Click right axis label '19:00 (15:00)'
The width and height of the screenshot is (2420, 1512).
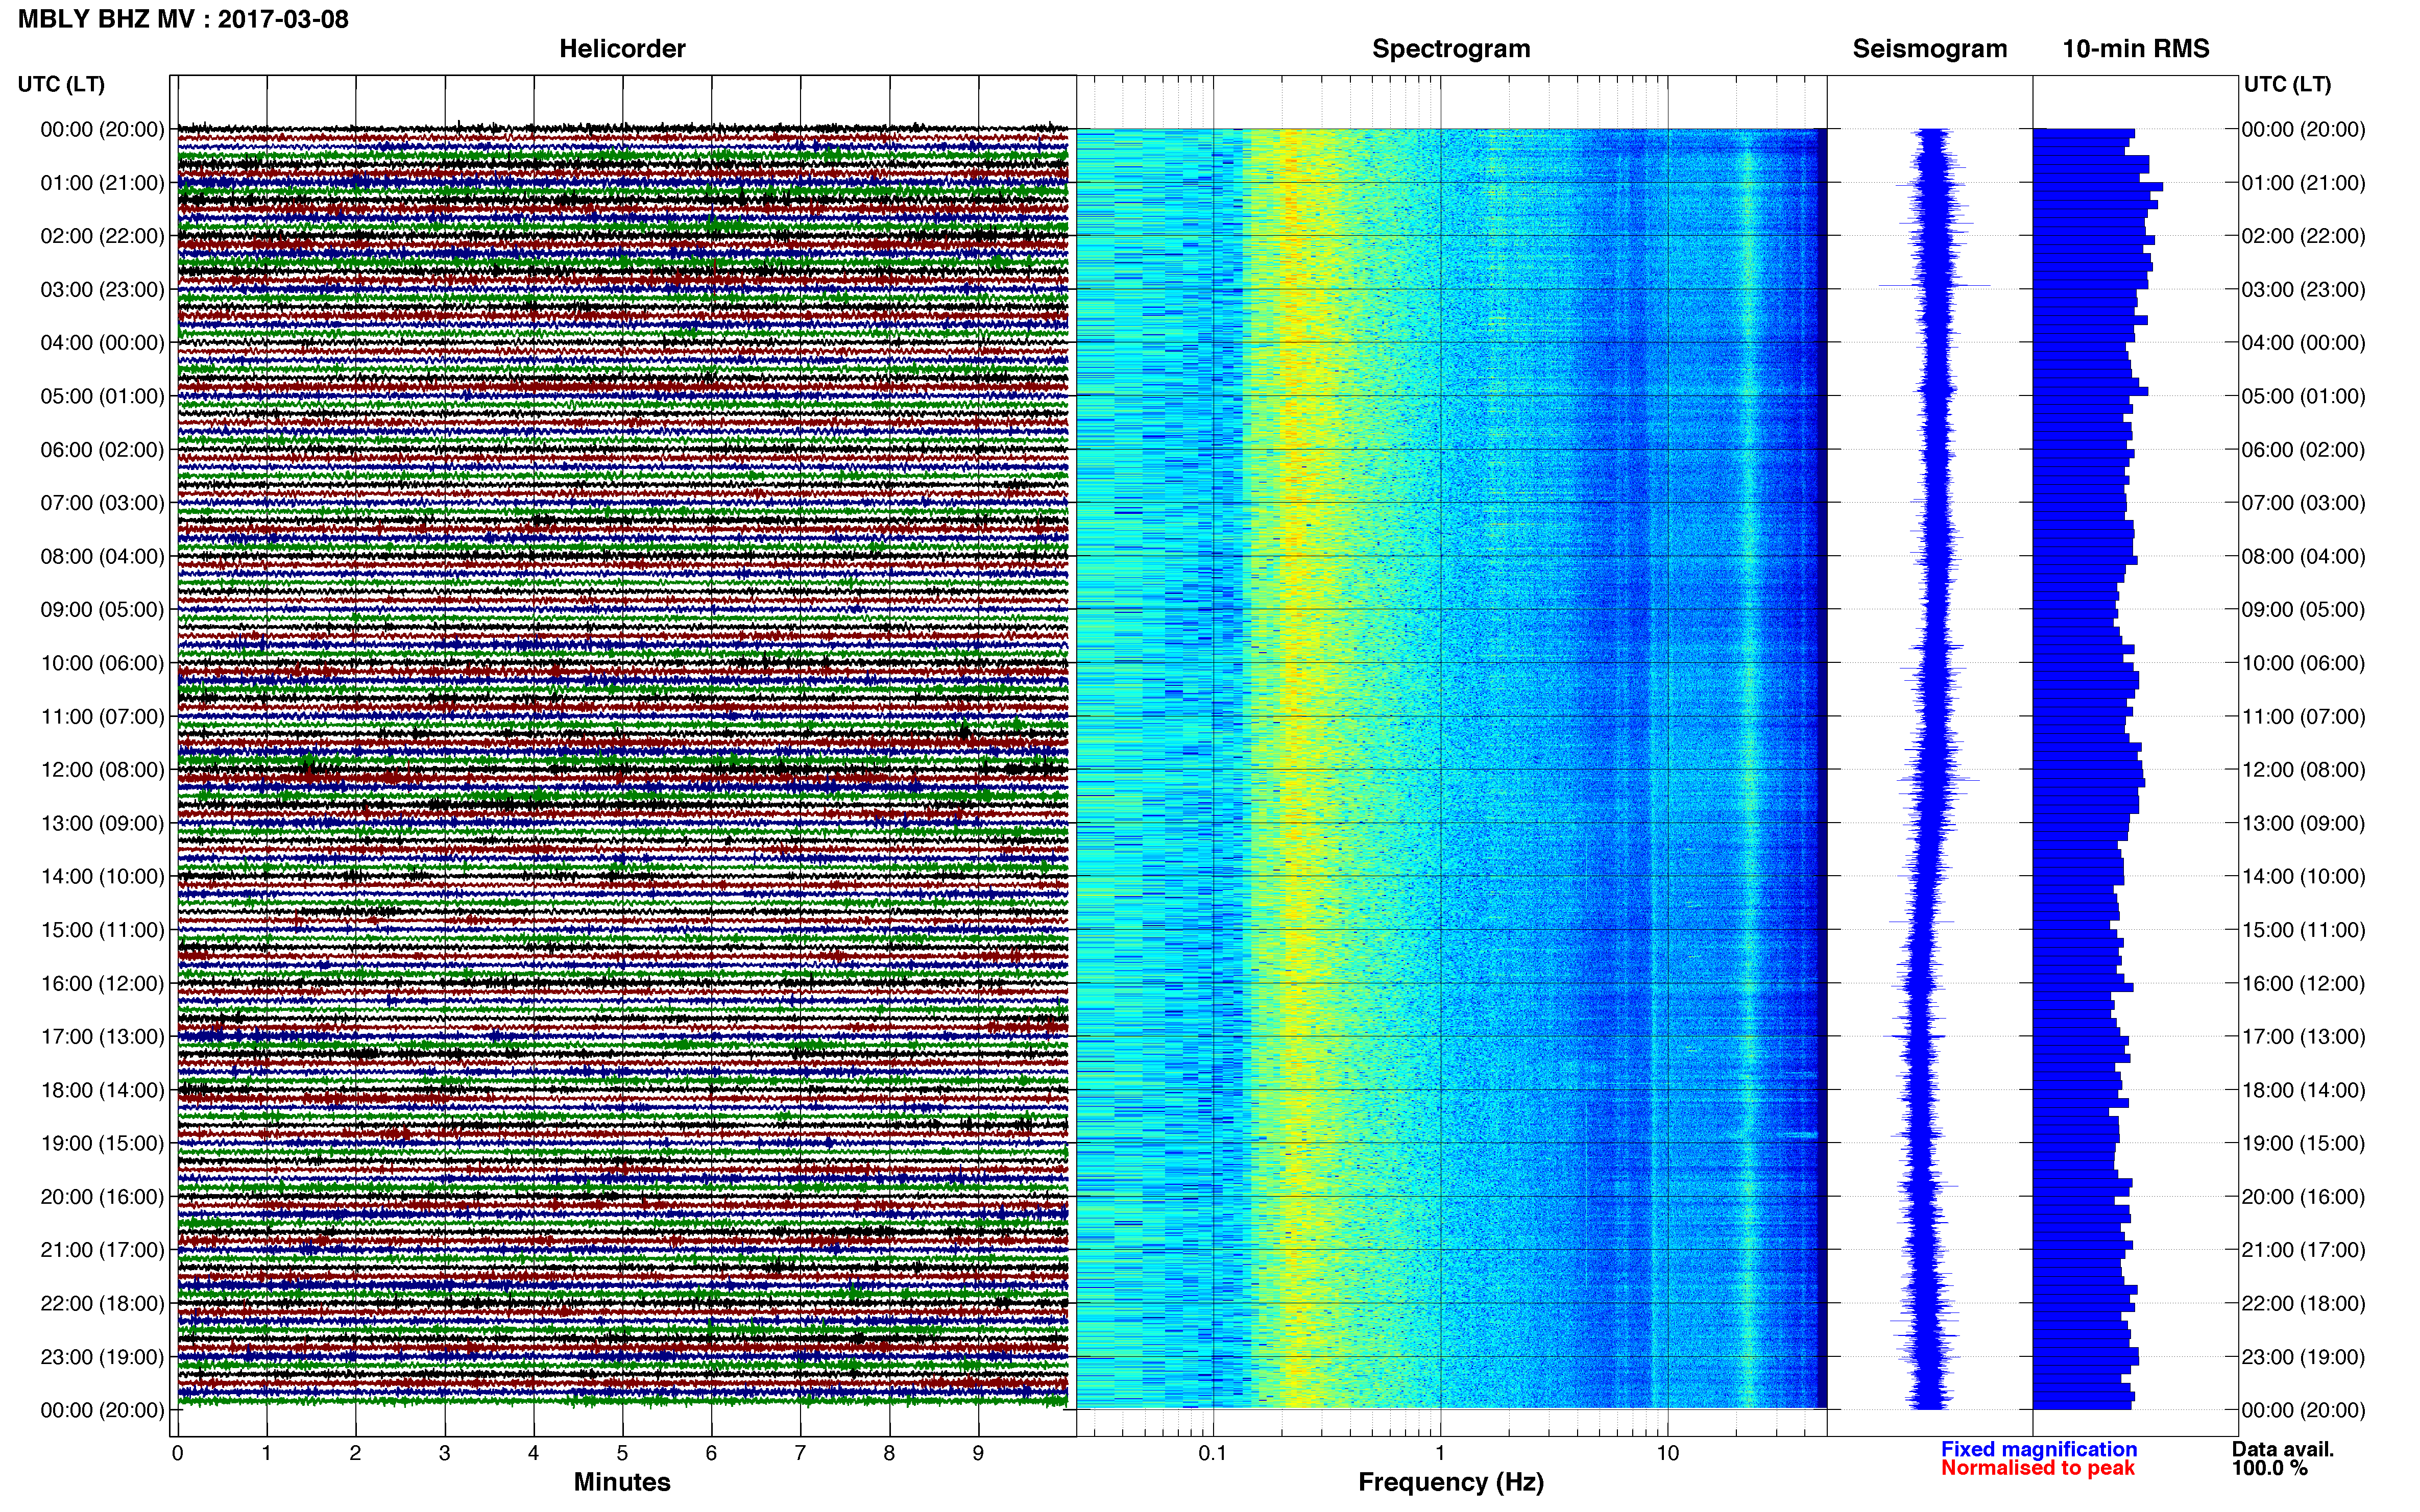[2303, 1144]
